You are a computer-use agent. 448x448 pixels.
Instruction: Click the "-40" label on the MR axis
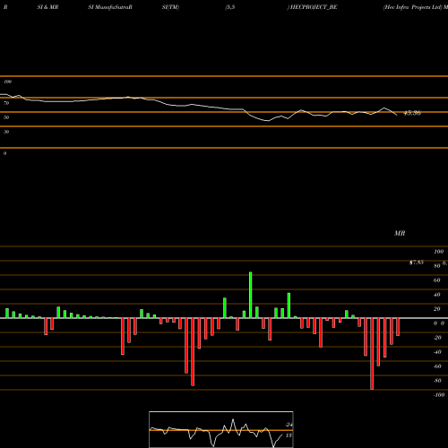coord(437,352)
